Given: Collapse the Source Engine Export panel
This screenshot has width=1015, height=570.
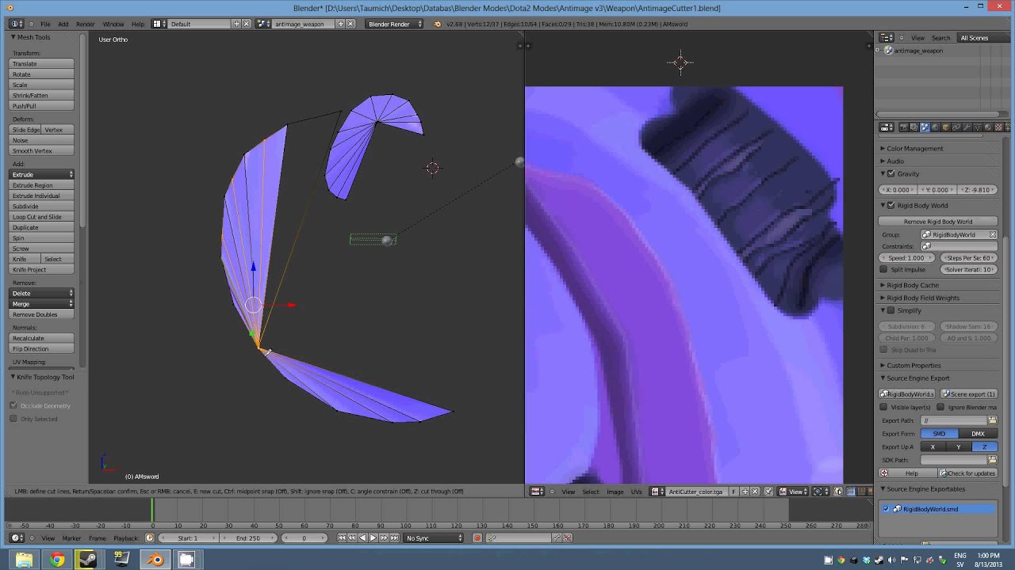Looking at the screenshot, I should pos(917,378).
